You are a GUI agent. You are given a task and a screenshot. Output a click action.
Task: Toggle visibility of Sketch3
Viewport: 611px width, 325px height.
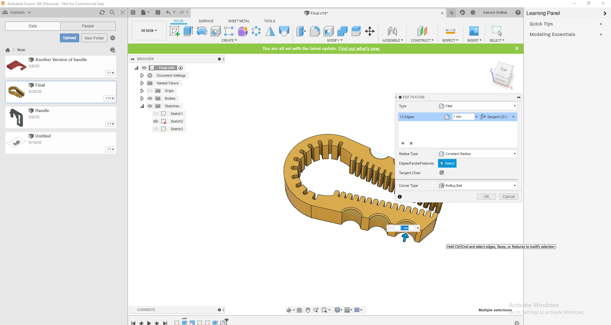point(156,129)
